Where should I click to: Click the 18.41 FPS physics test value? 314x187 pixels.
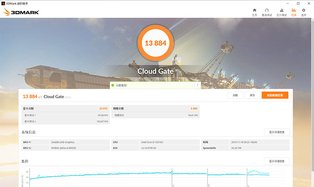point(193,115)
